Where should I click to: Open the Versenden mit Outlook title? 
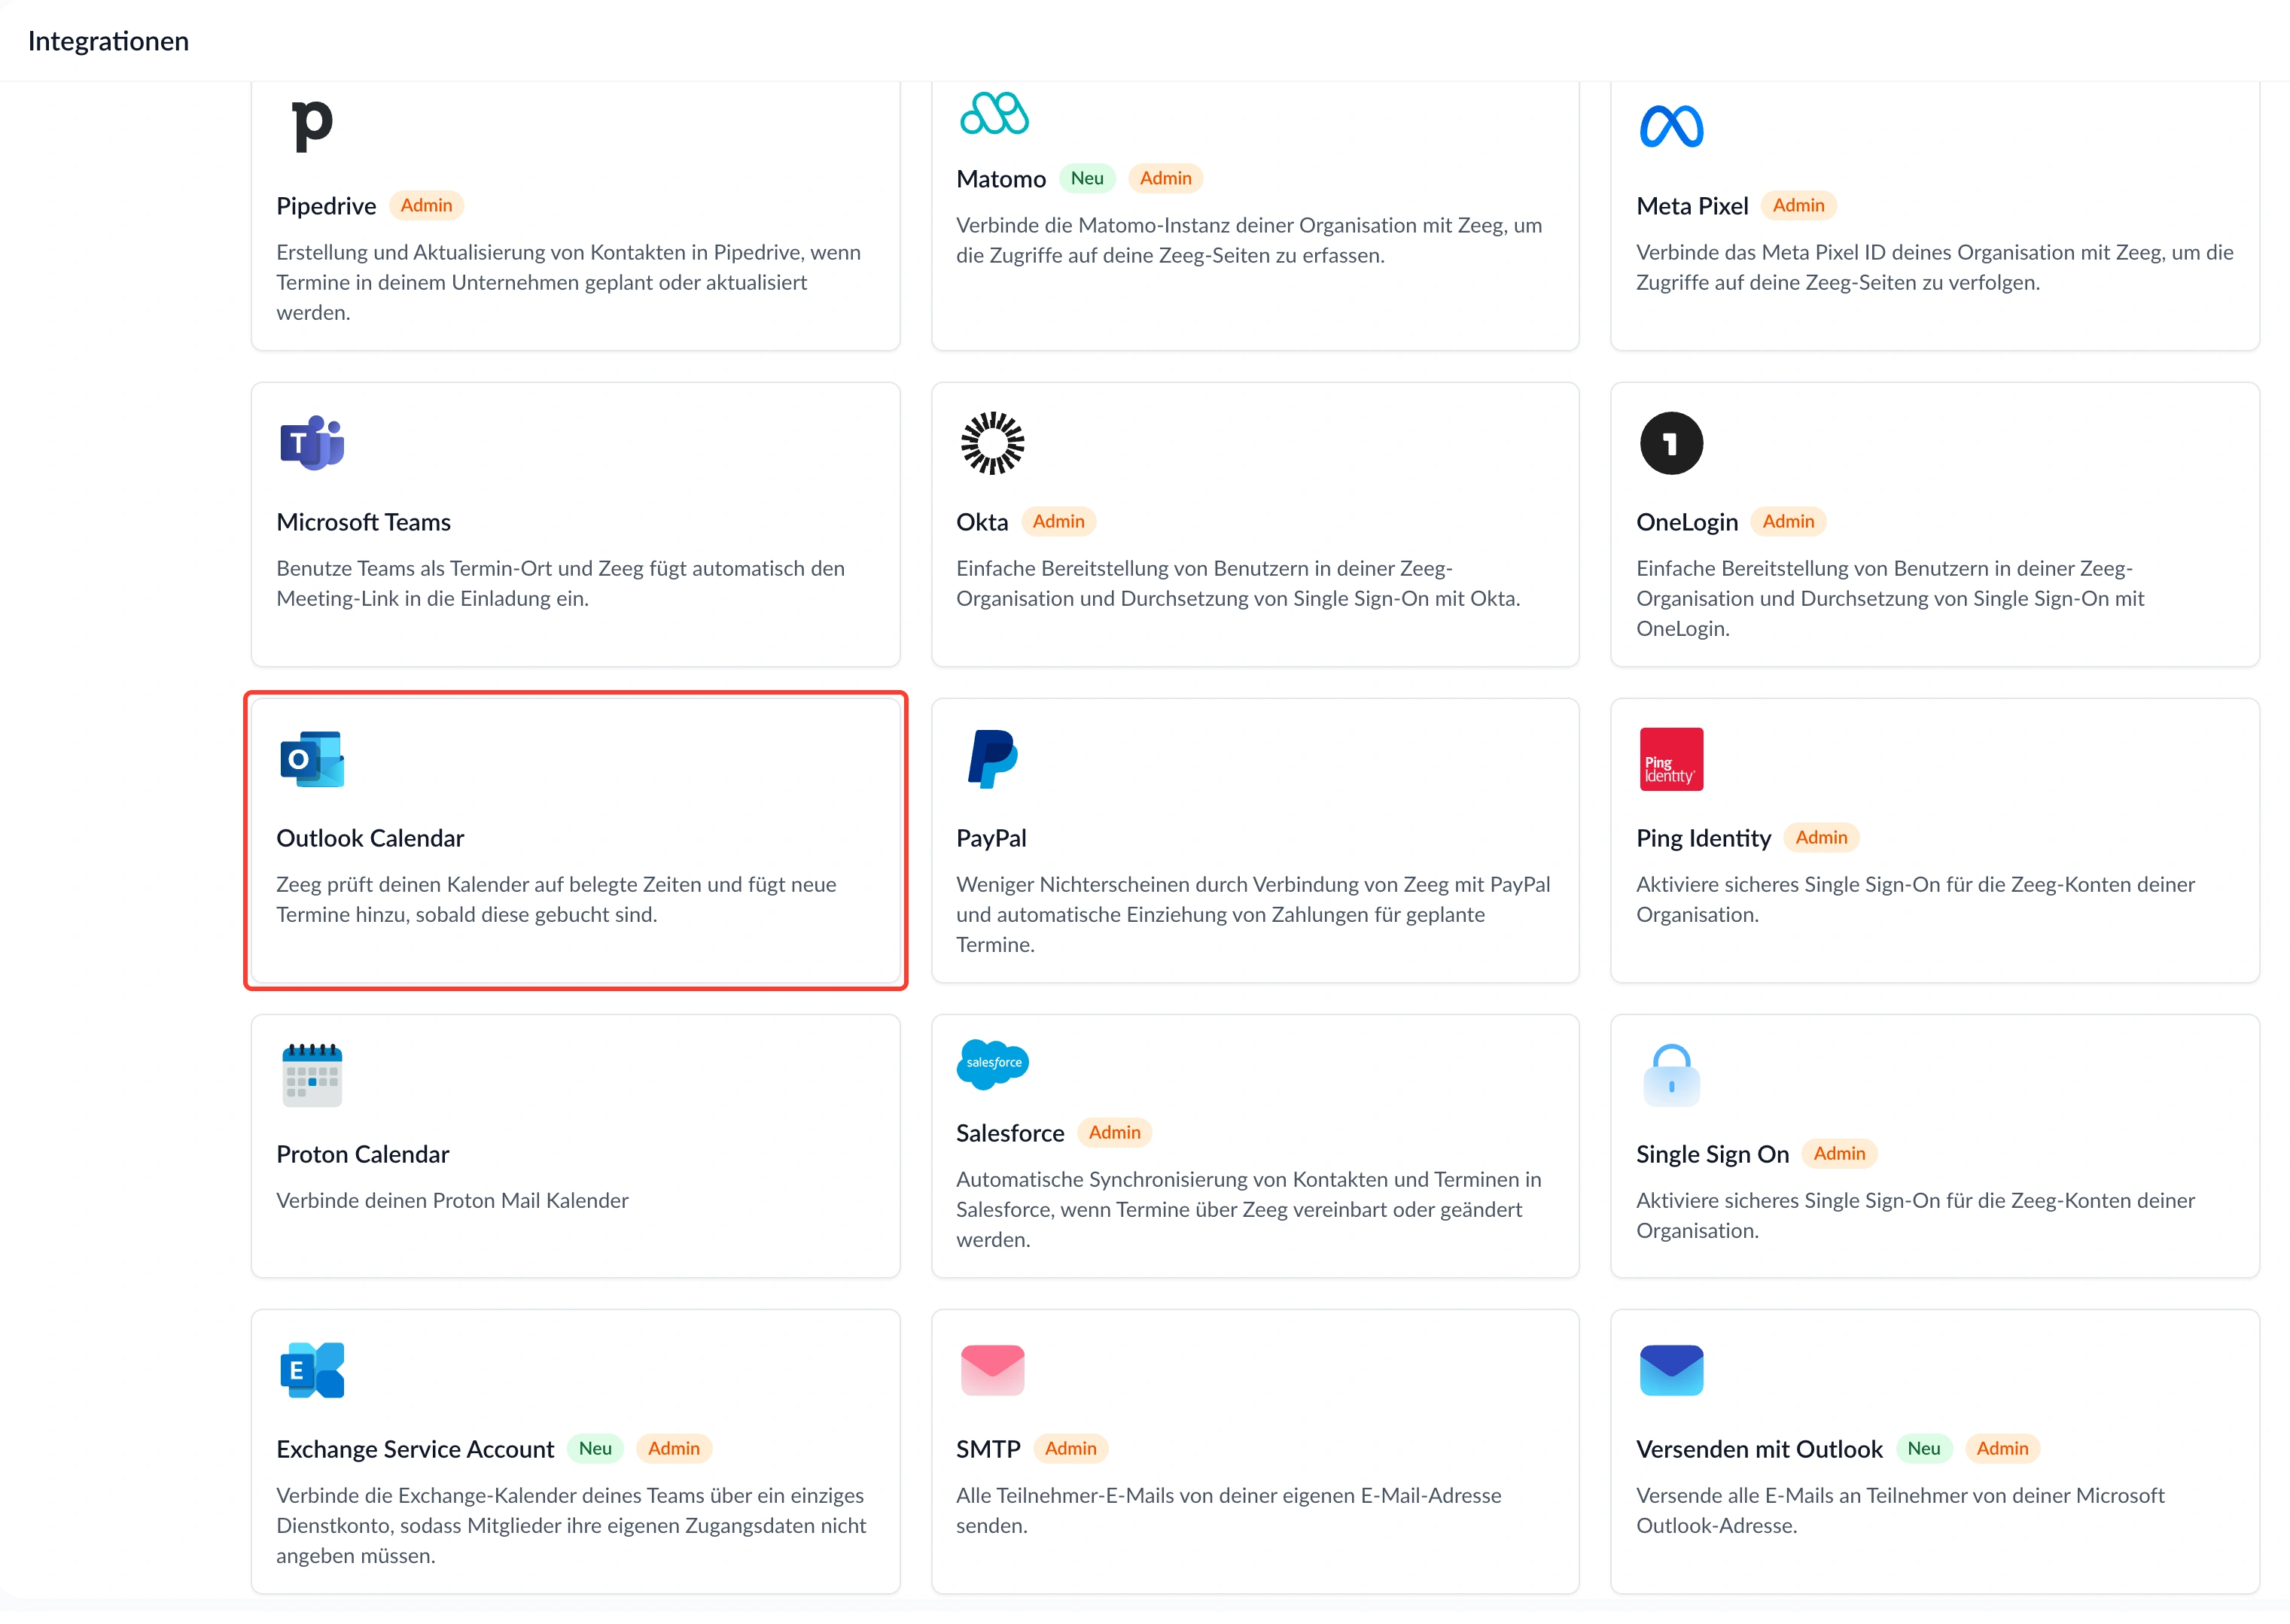pos(1759,1449)
